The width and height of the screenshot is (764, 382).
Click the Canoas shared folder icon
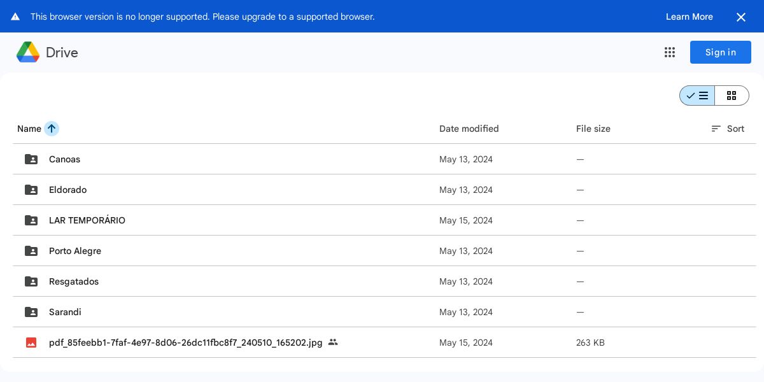point(31,159)
